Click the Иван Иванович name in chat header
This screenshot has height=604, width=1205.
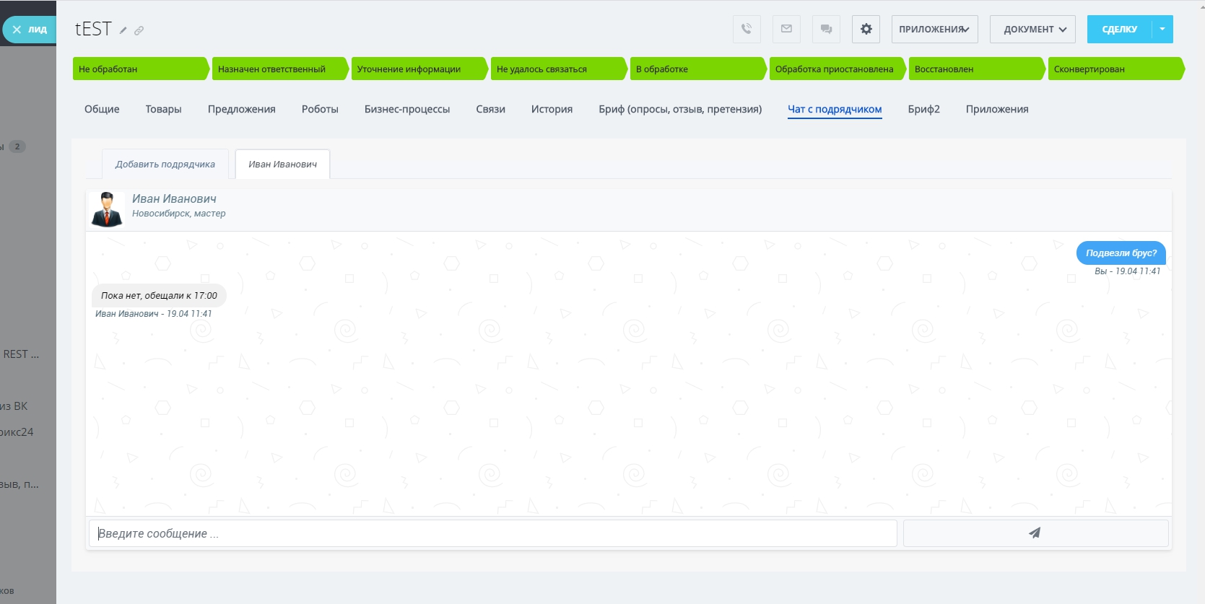174,198
